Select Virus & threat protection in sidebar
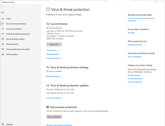 tap(16, 24)
